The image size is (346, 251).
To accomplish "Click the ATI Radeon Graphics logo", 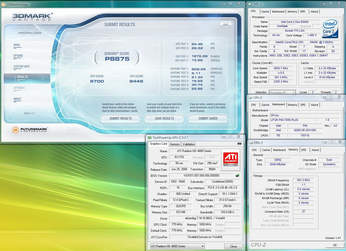I will point(230,159).
